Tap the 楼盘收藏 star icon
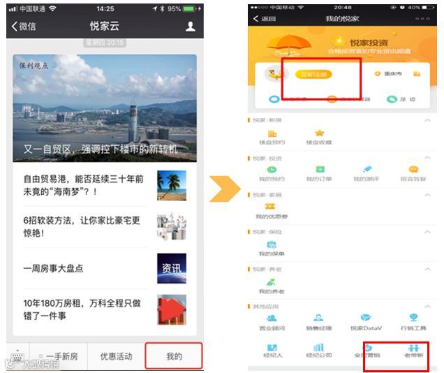444x373 pixels. click(319, 133)
